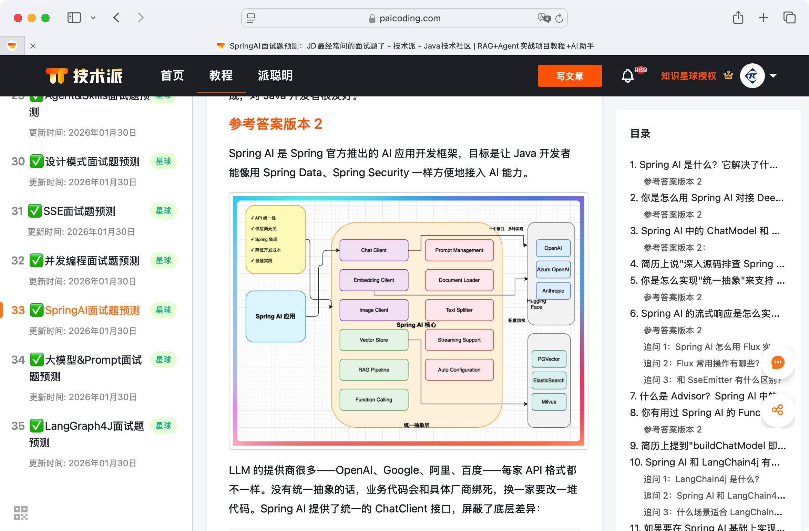Click the notification bell icon

(627, 75)
